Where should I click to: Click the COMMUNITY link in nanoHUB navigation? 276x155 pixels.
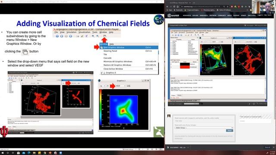tap(222, 15)
